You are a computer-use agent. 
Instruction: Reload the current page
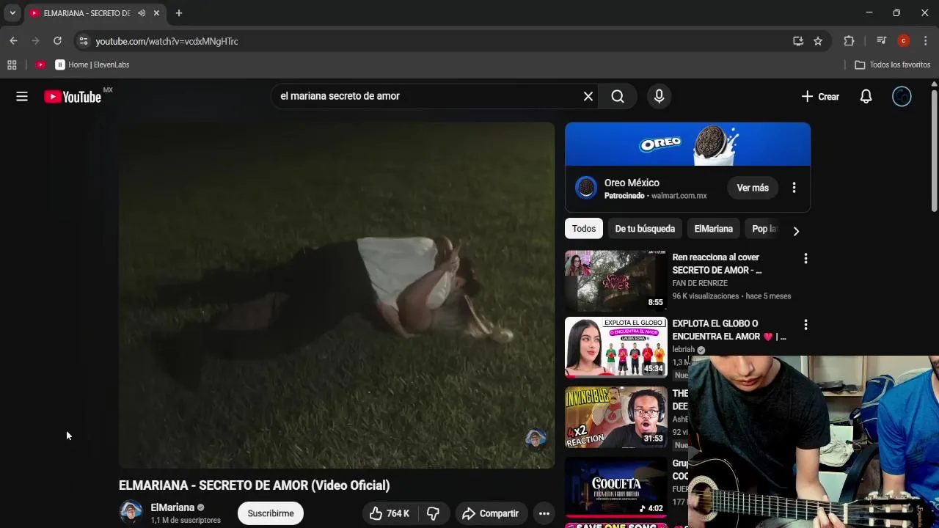click(x=57, y=41)
